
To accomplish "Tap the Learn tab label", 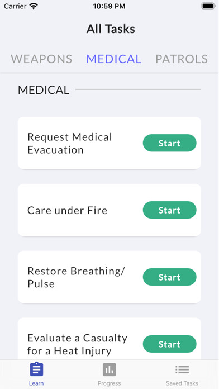I will coord(36,383).
